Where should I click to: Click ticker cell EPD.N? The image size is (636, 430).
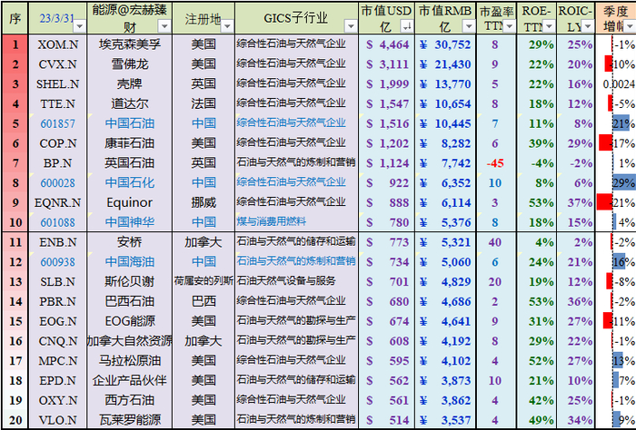pyautogui.click(x=57, y=381)
